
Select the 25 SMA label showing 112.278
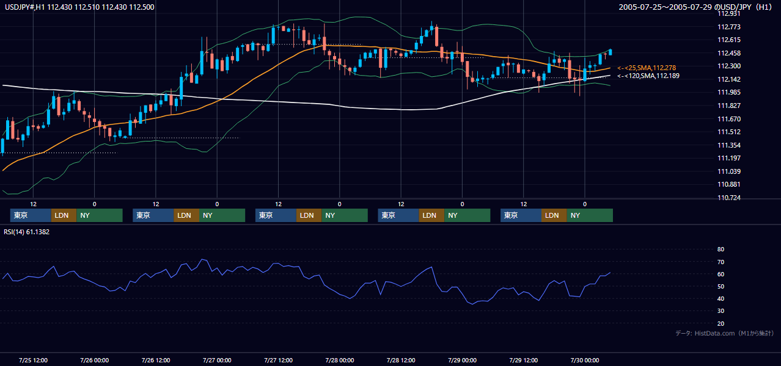click(x=647, y=68)
